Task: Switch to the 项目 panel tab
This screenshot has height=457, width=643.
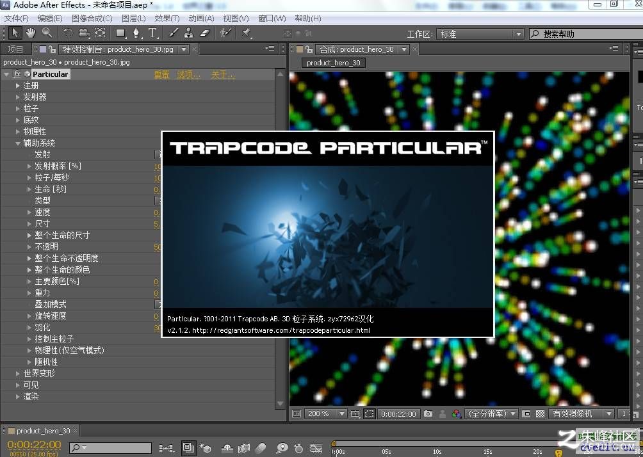Action: click(15, 49)
